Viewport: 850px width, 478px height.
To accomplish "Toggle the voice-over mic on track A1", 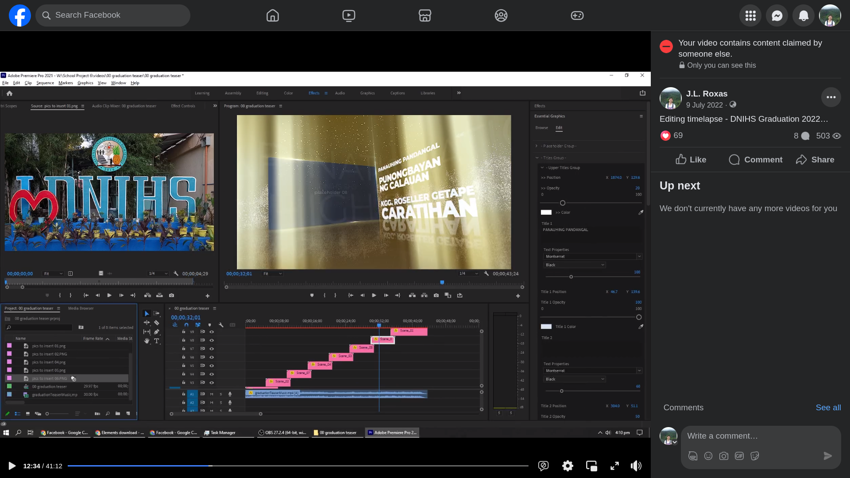I will click(230, 394).
